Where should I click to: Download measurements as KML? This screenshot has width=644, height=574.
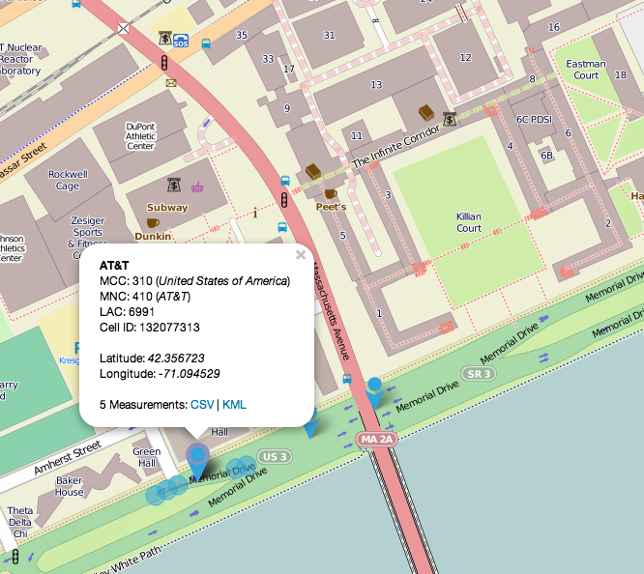234,405
